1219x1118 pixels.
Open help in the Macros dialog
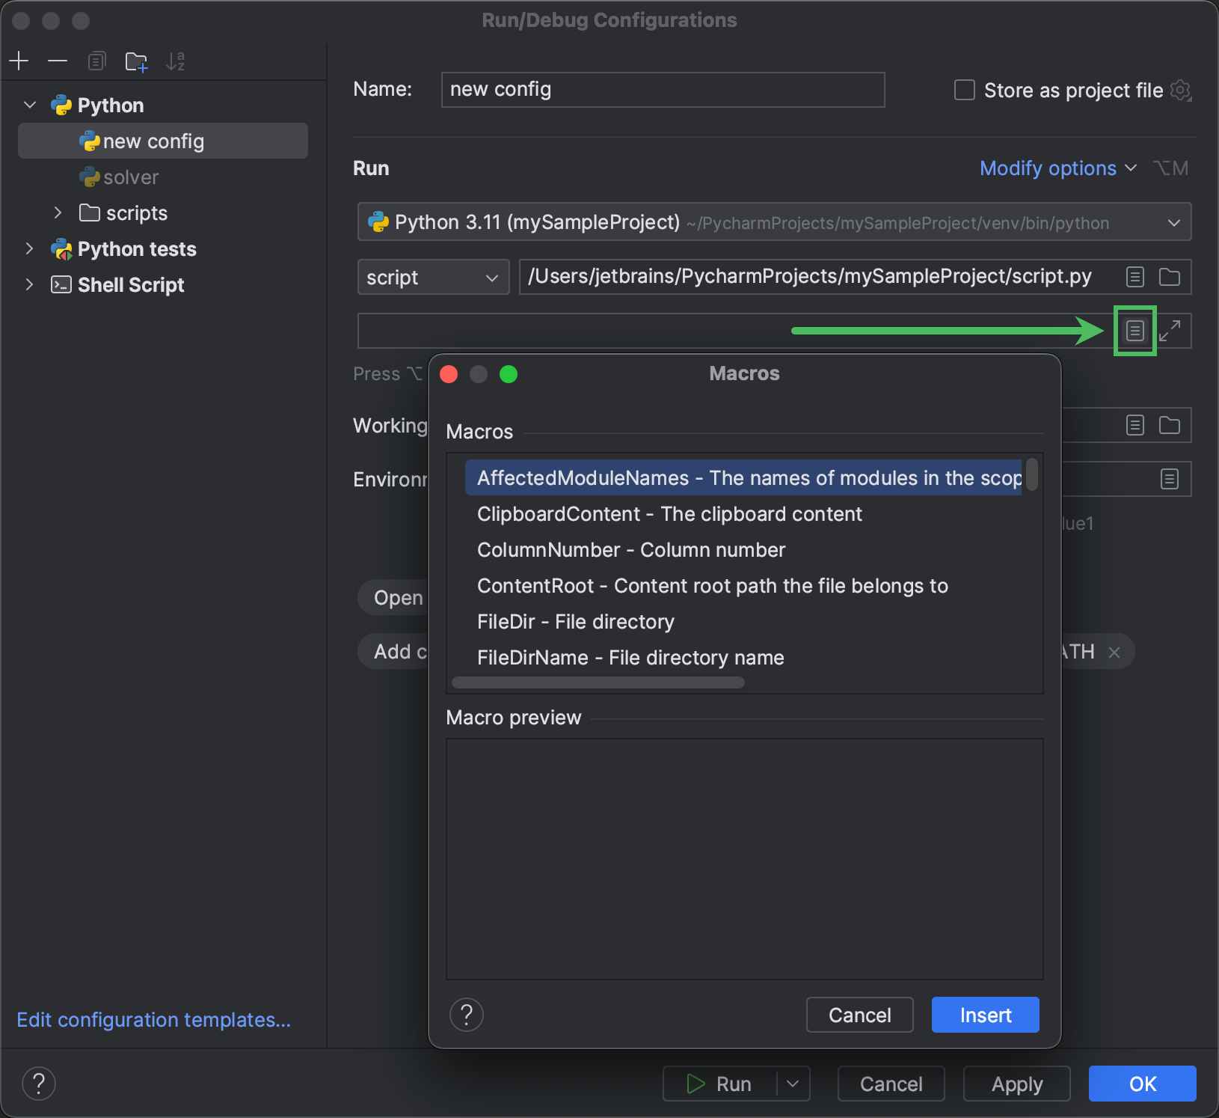(x=466, y=1015)
